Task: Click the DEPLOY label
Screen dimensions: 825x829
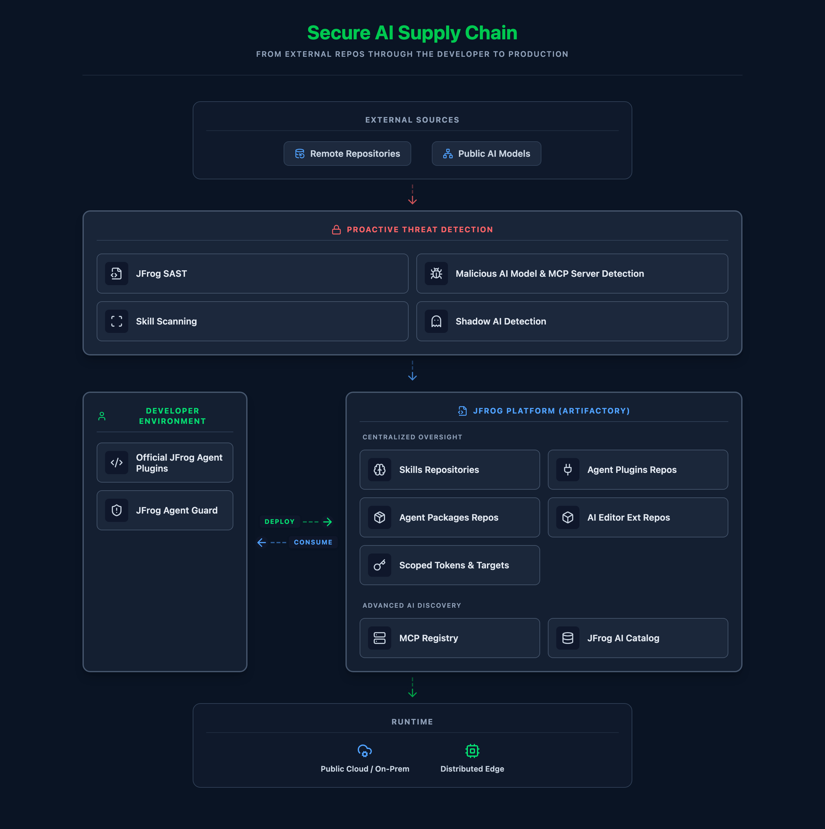Action: [x=280, y=522]
